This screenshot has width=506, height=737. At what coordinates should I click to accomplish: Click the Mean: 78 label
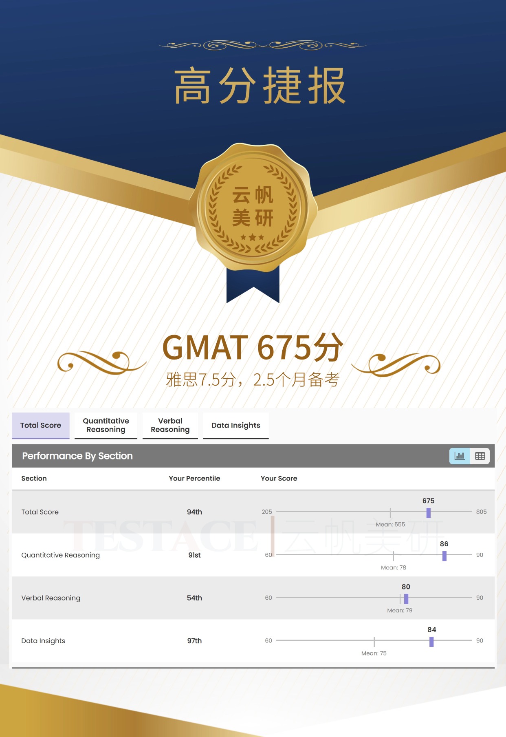(x=394, y=567)
